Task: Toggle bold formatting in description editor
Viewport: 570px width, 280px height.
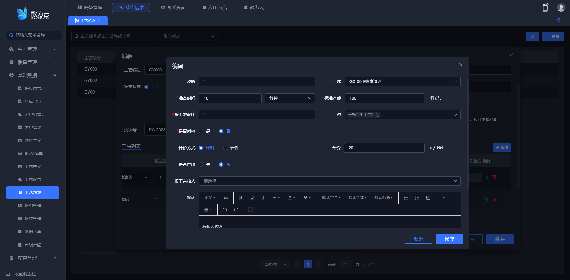Action: point(240,198)
